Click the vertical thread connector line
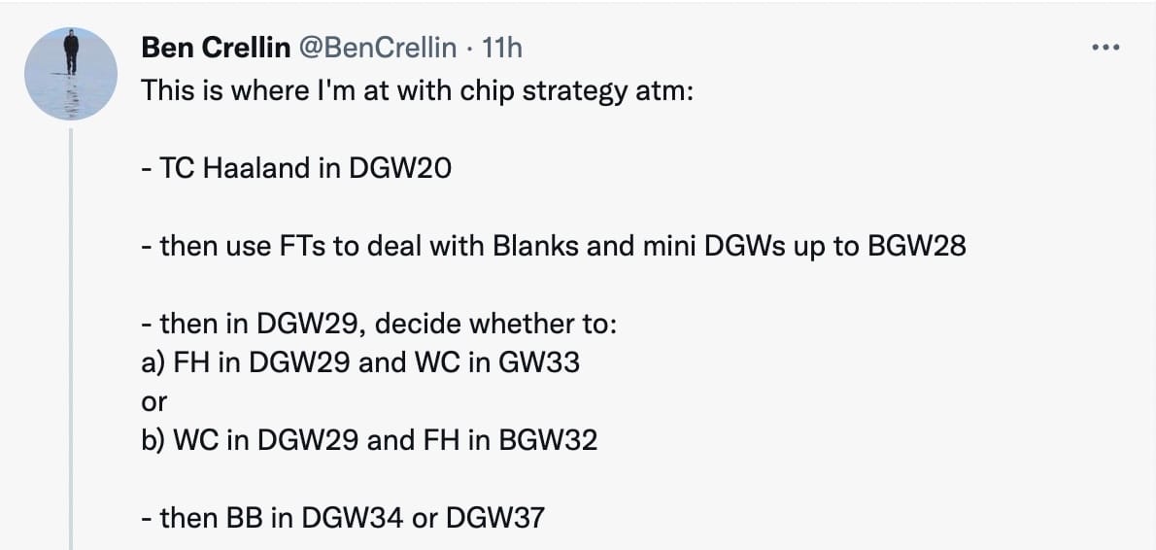This screenshot has height=550, width=1156. pyautogui.click(x=71, y=338)
